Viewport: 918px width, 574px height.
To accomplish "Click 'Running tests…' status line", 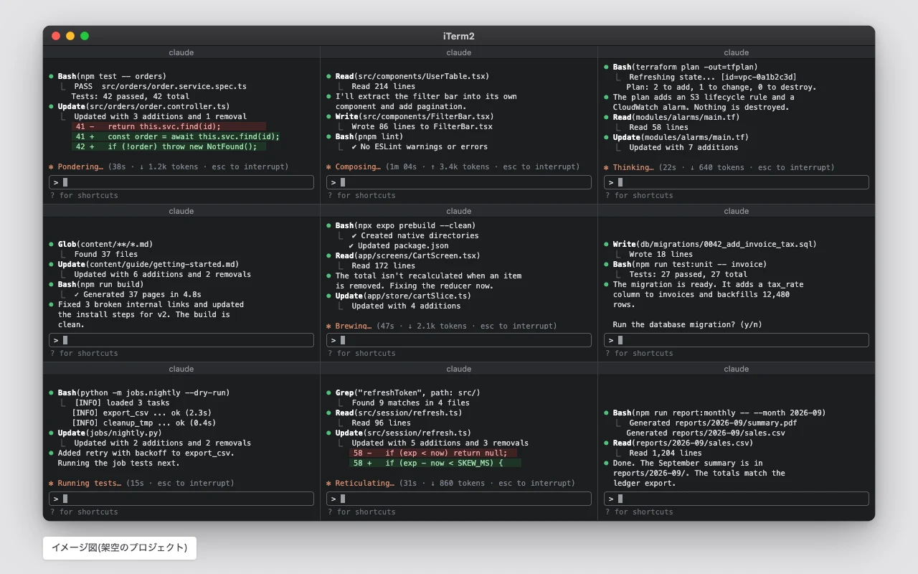I will click(141, 483).
